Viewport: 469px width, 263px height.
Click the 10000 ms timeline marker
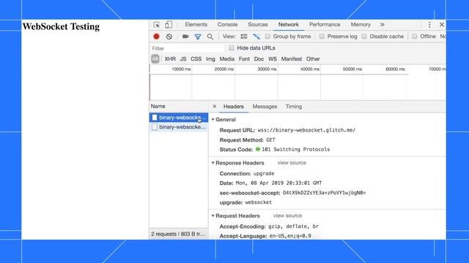(181, 69)
